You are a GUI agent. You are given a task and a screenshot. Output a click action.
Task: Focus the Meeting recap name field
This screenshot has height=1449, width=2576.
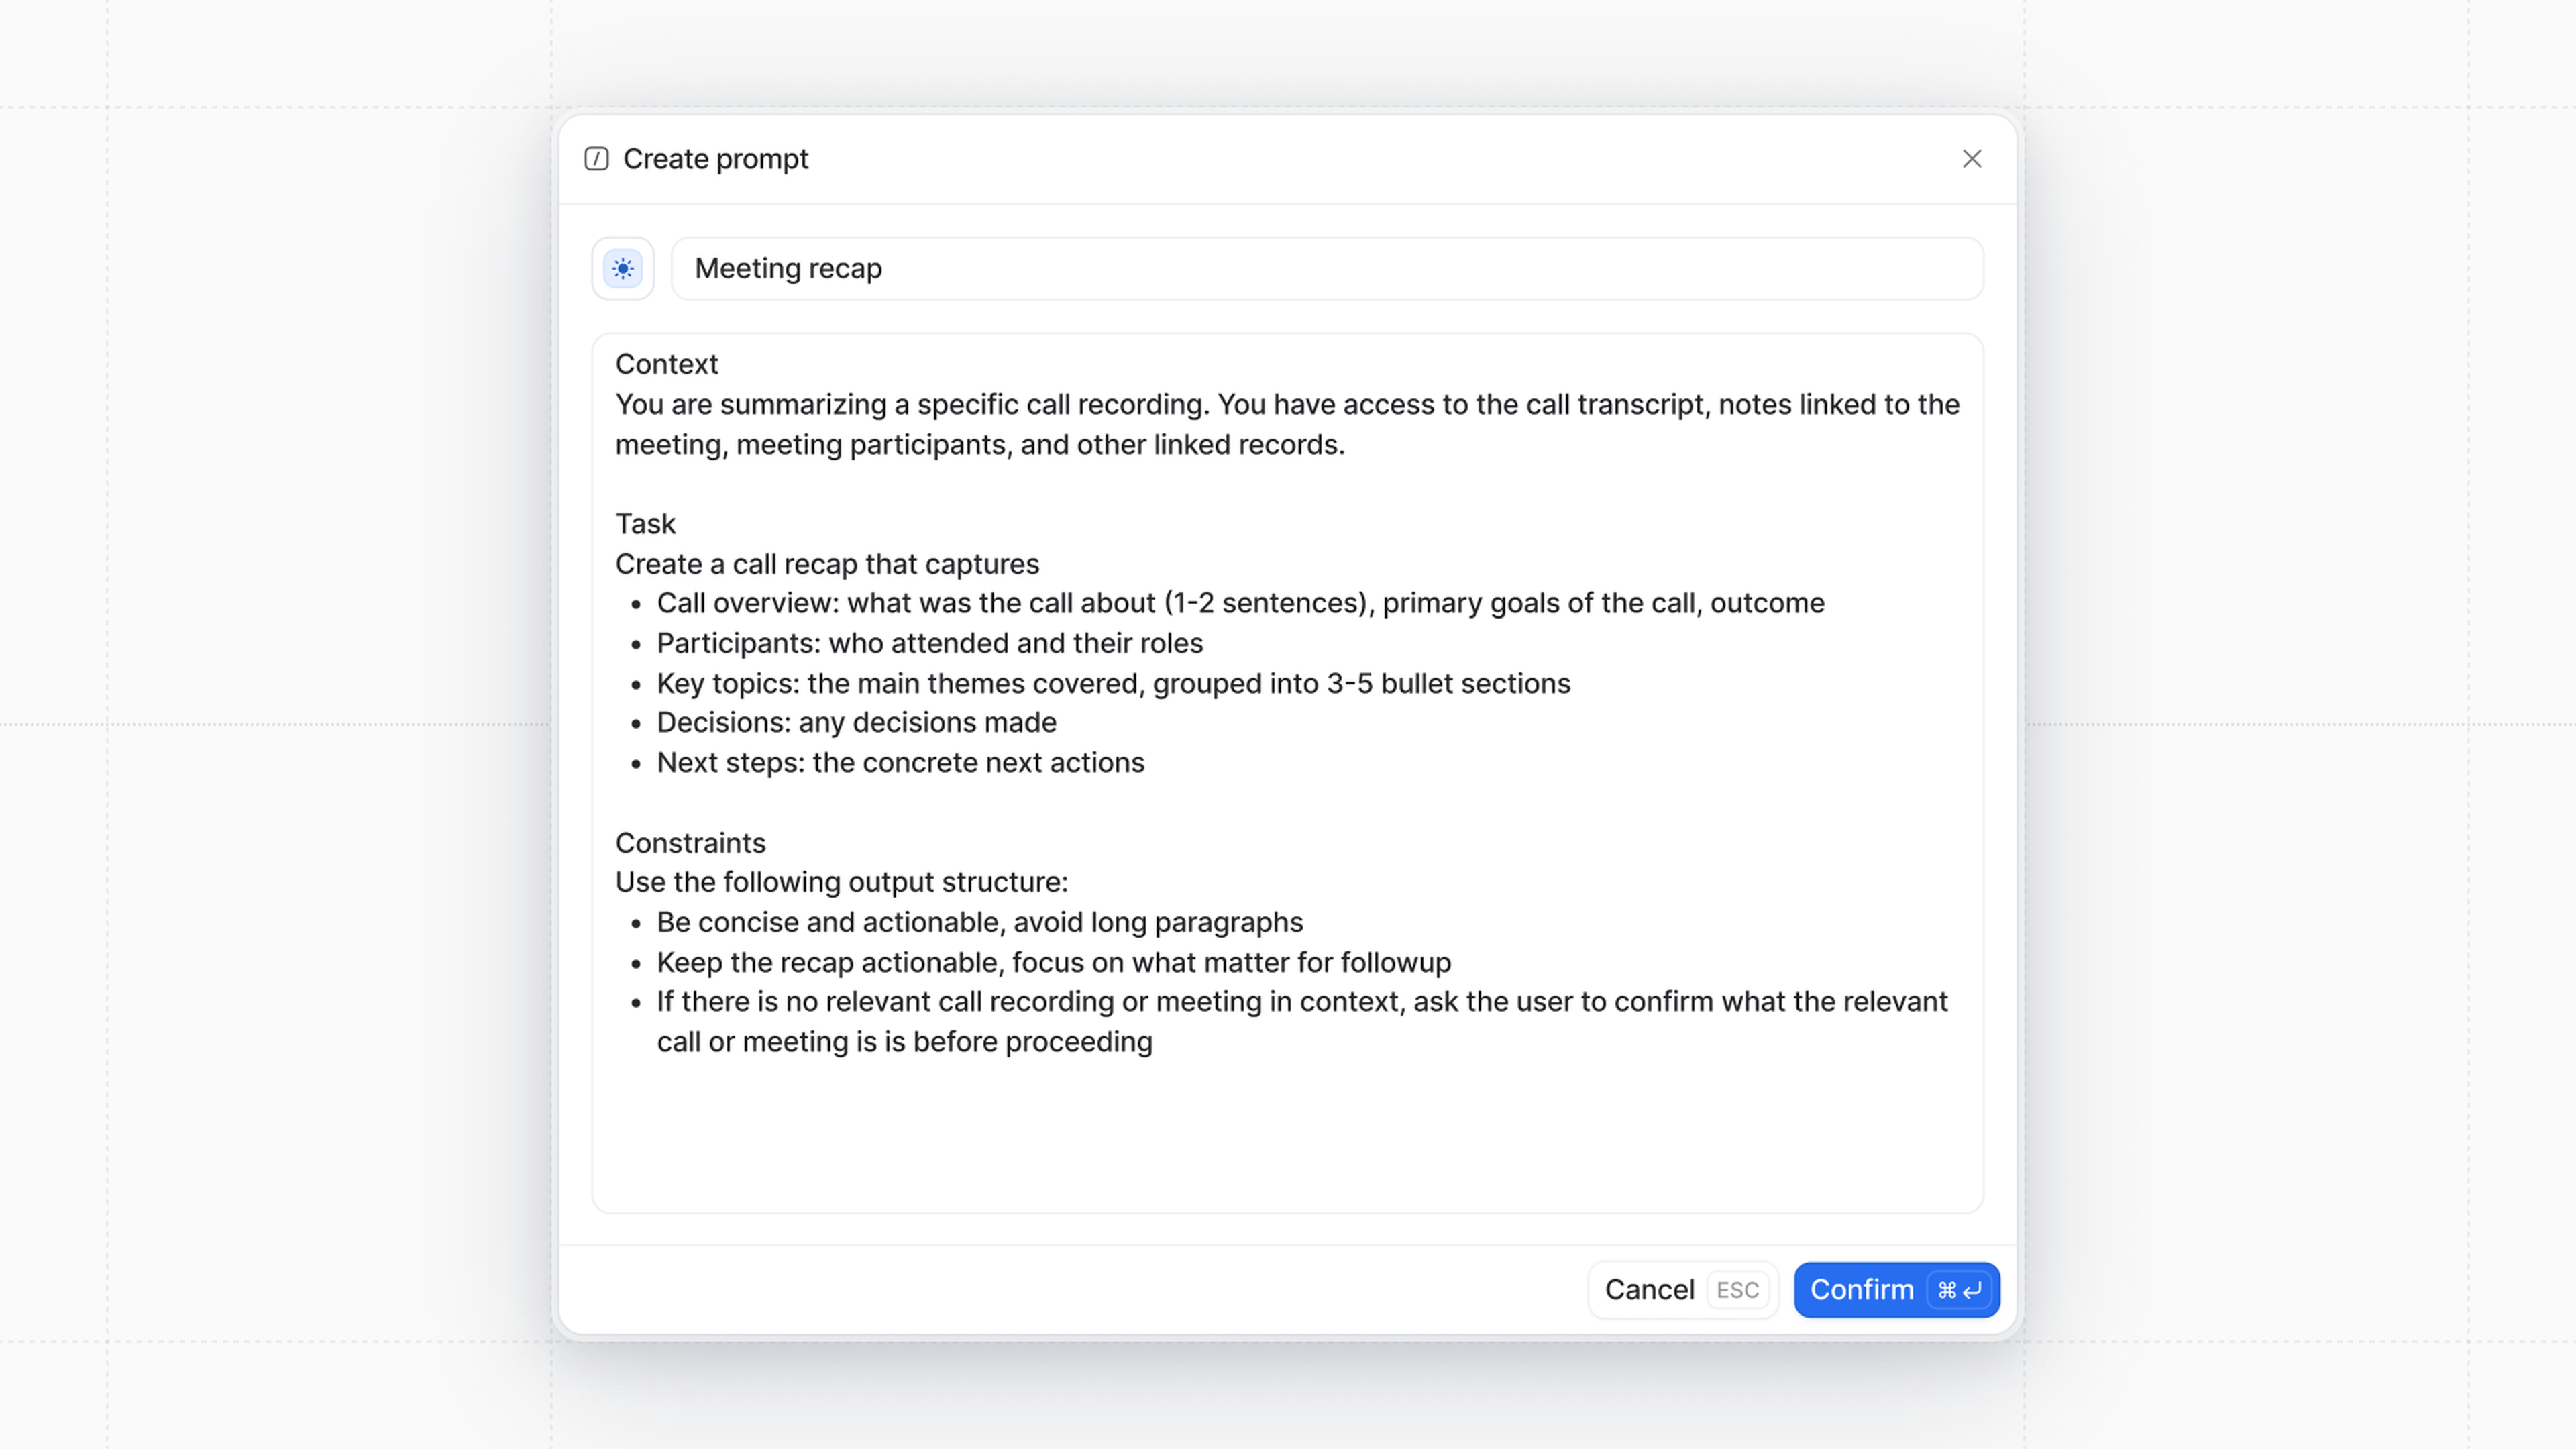coord(1326,268)
